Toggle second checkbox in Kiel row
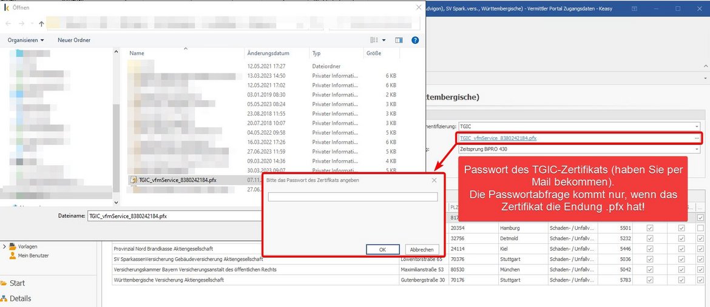This screenshot has width=710, height=307. click(681, 249)
